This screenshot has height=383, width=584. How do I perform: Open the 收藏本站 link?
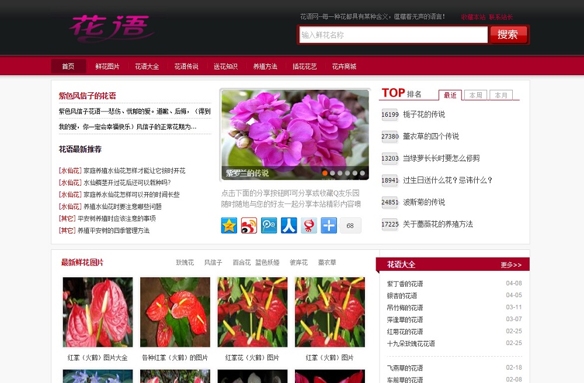tap(474, 17)
